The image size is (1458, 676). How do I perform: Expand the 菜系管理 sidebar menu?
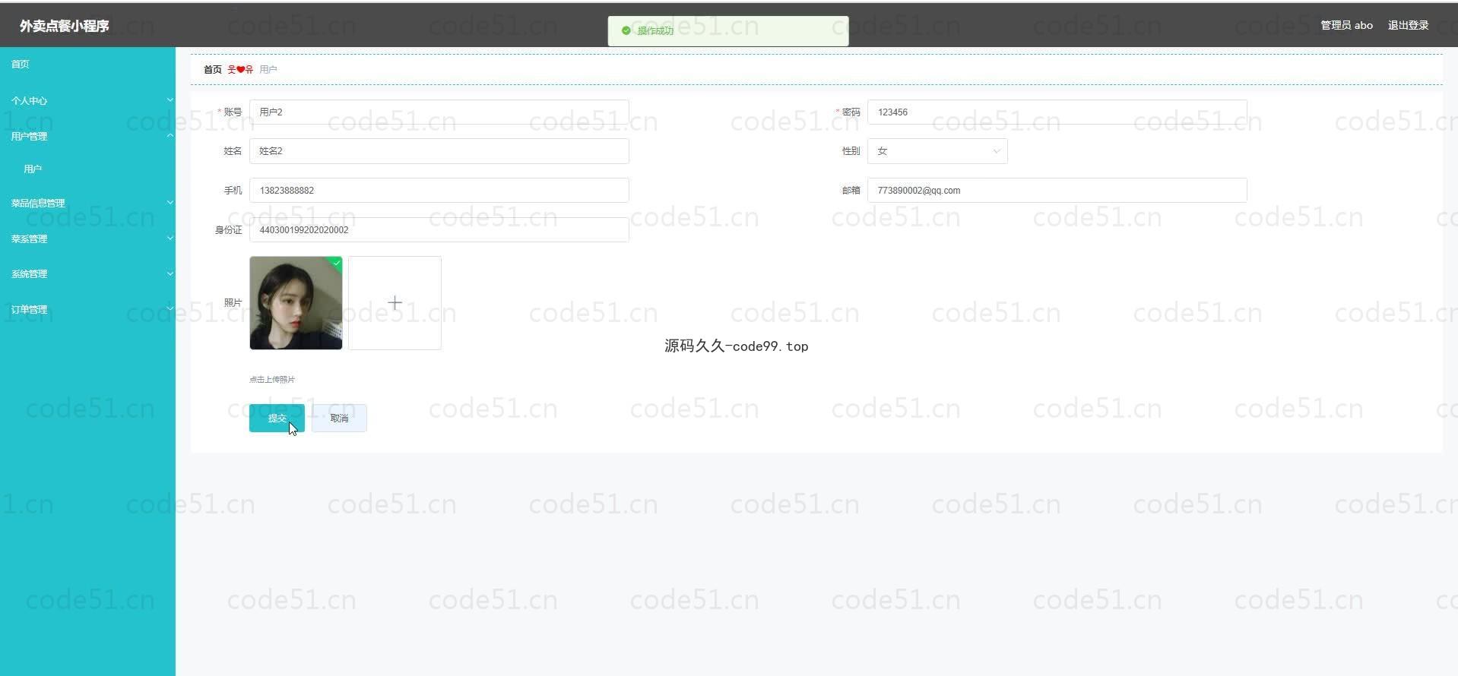pyautogui.click(x=87, y=238)
